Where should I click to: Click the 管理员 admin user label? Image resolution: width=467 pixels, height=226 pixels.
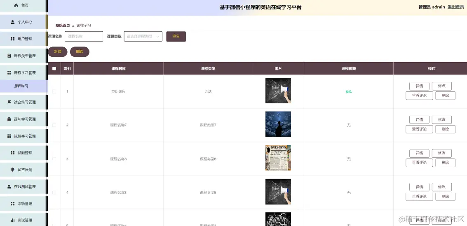pos(432,7)
